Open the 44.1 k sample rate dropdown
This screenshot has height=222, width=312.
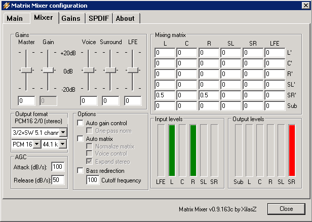tap(63, 144)
